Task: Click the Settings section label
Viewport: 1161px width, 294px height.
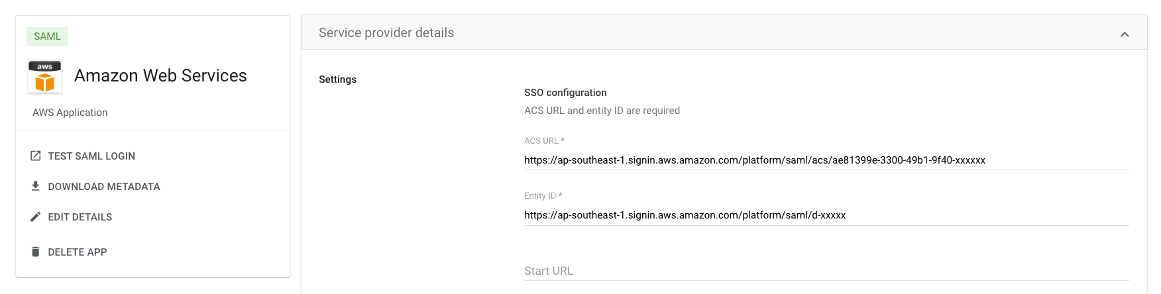Action: pyautogui.click(x=337, y=79)
